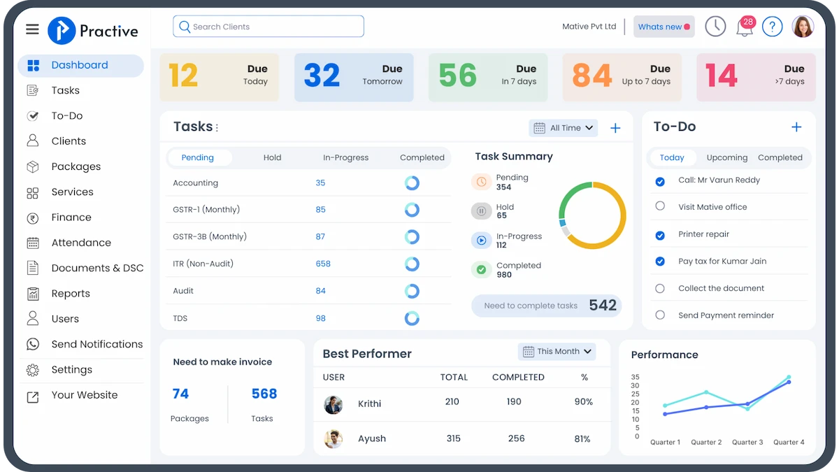
Task: Mark 'Visit Mative office' as done
Action: point(659,207)
